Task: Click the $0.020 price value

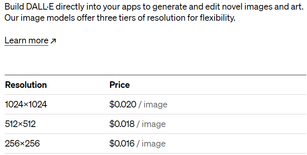Action: click(123, 104)
